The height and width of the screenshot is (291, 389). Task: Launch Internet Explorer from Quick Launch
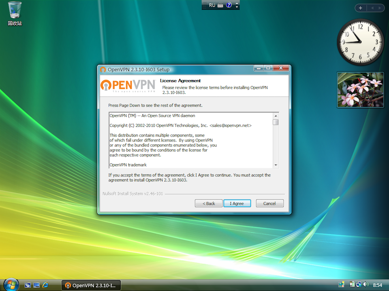pyautogui.click(x=45, y=285)
